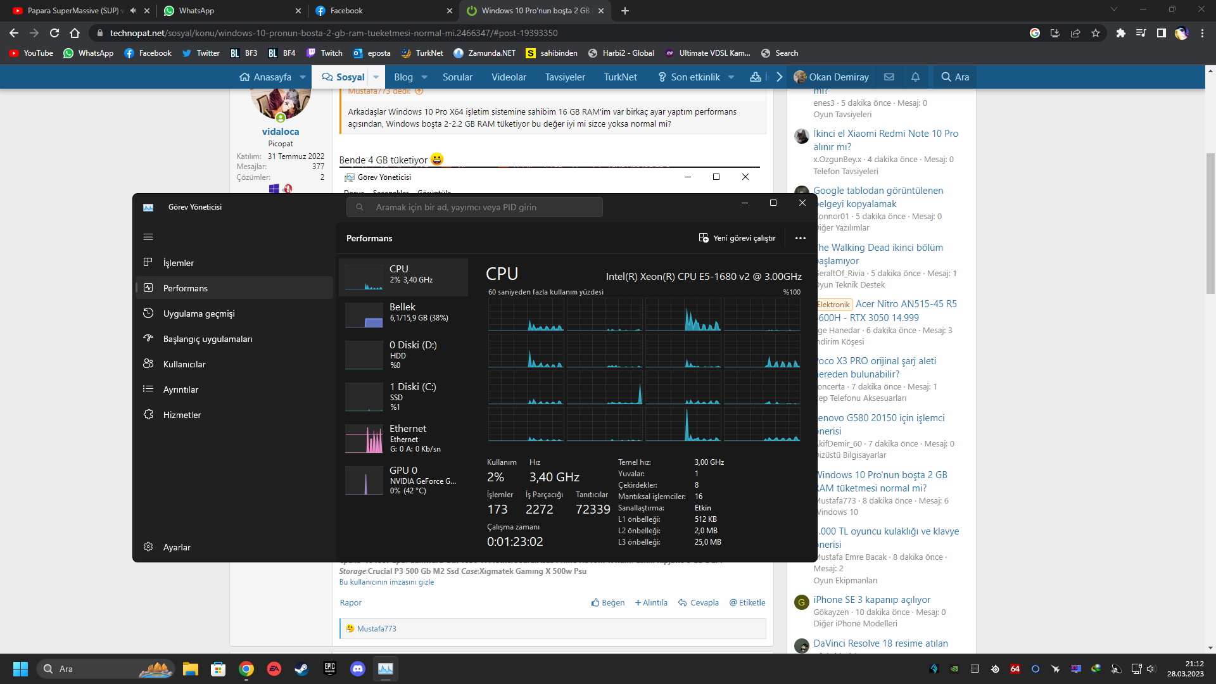The width and height of the screenshot is (1216, 684).
Task: Mute the Papara SuperMassive tab audio
Action: pos(133,11)
